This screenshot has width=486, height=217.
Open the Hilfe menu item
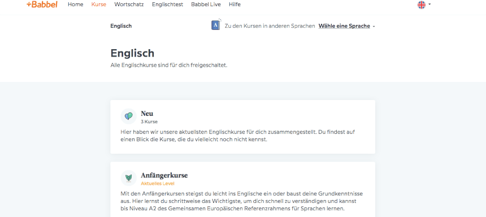tap(235, 5)
